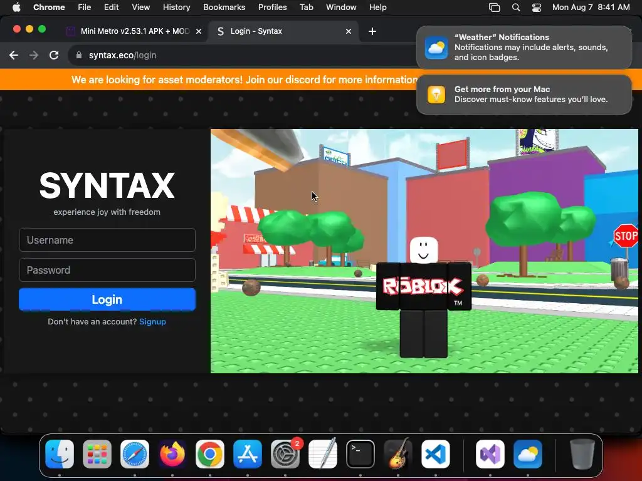
Task: Open Weather app in the dock
Action: point(528,454)
